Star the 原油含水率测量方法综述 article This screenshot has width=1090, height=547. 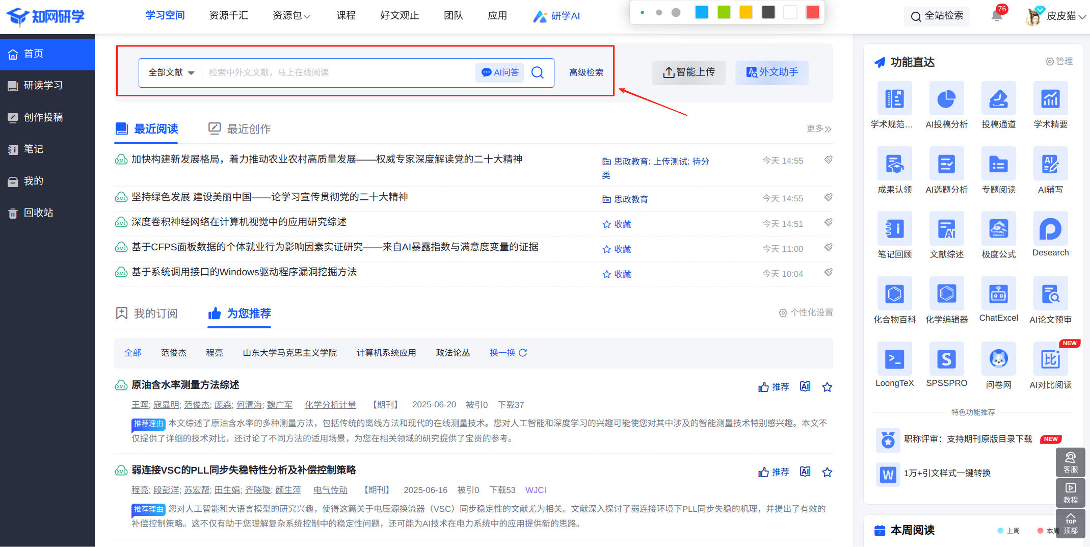(x=827, y=387)
